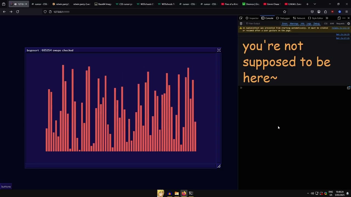351x197 pixels.
Task: Click the bogosort window horizontal scrollbar
Action: [121, 166]
